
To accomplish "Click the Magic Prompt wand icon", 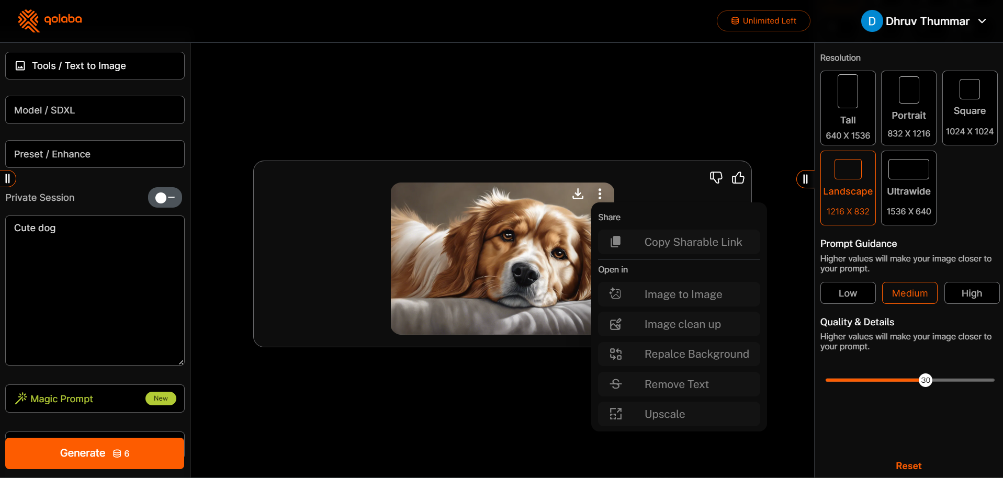I will (x=21, y=399).
